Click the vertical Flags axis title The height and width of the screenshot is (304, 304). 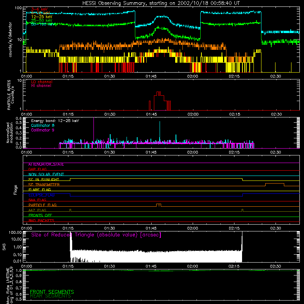click(16, 190)
